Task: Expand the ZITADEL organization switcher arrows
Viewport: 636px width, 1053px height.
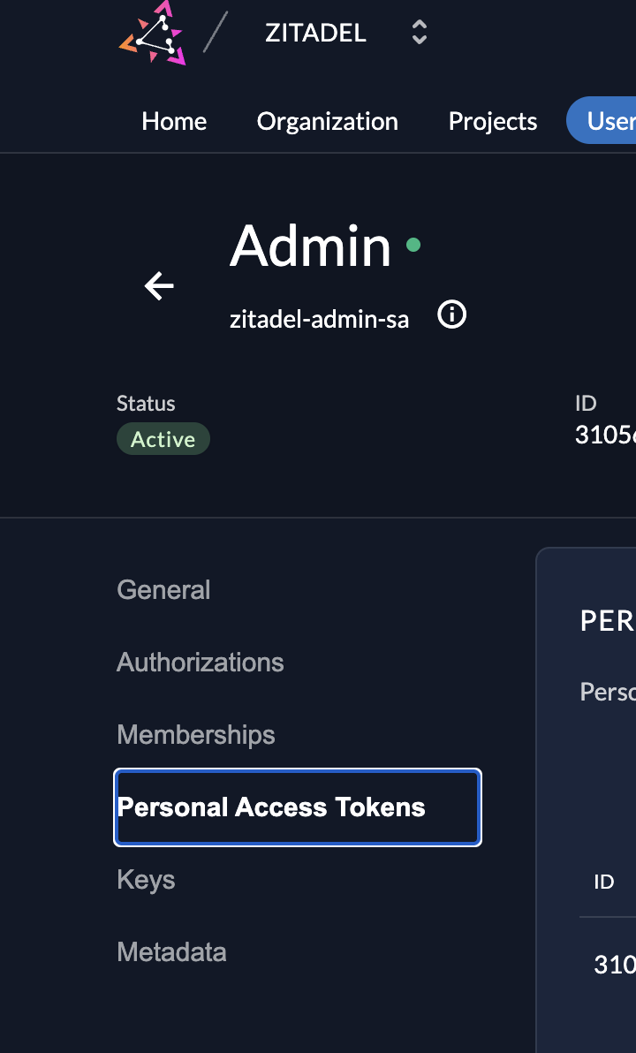Action: [x=420, y=34]
